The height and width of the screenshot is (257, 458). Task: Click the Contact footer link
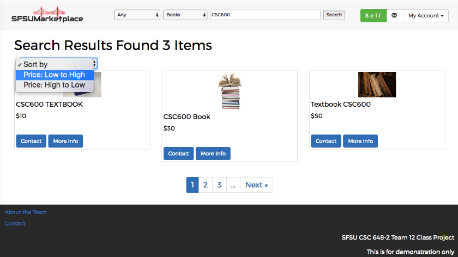coord(15,223)
